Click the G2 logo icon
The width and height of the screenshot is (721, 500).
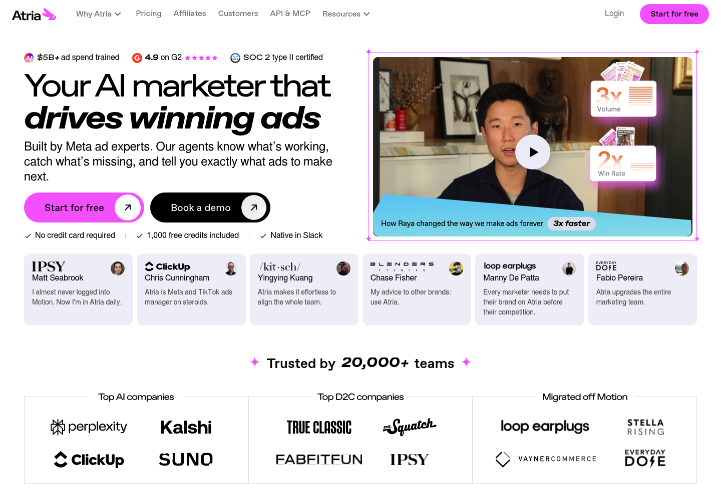click(x=137, y=58)
